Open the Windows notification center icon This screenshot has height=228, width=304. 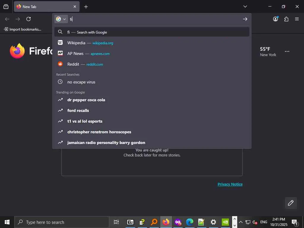[x=295, y=222]
